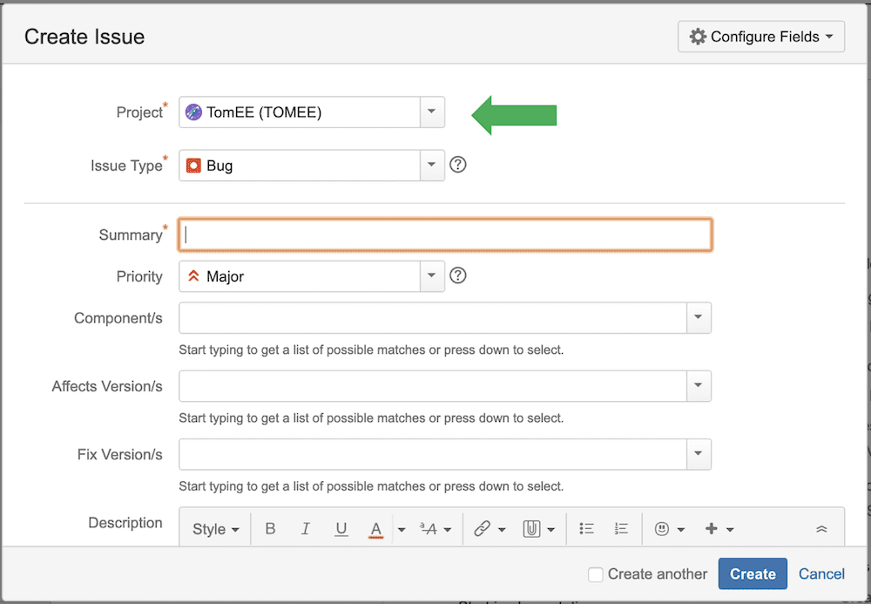Open the text color options arrow
This screenshot has height=604, width=871.
coord(402,530)
